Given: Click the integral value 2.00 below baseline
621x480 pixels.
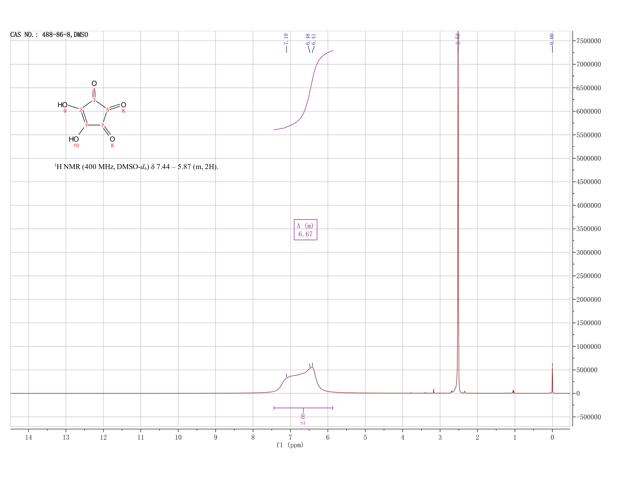Looking at the screenshot, I should tap(303, 419).
